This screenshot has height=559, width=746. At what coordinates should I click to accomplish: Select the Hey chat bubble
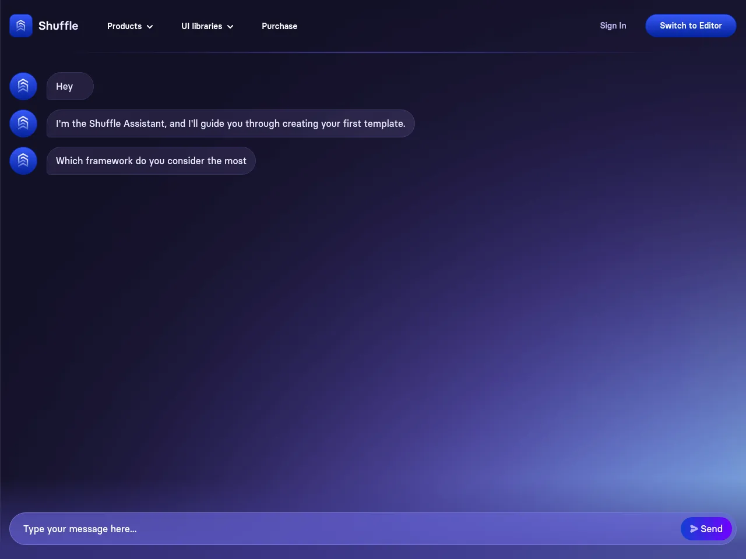(x=70, y=86)
